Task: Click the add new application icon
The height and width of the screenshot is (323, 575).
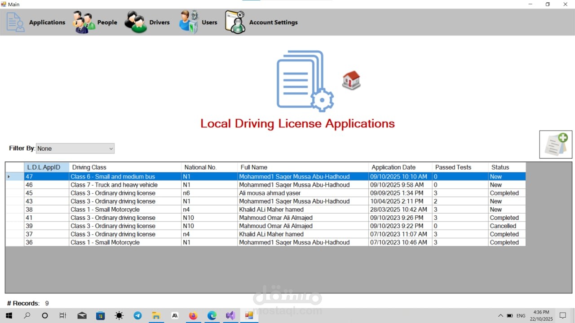Action: click(x=556, y=144)
